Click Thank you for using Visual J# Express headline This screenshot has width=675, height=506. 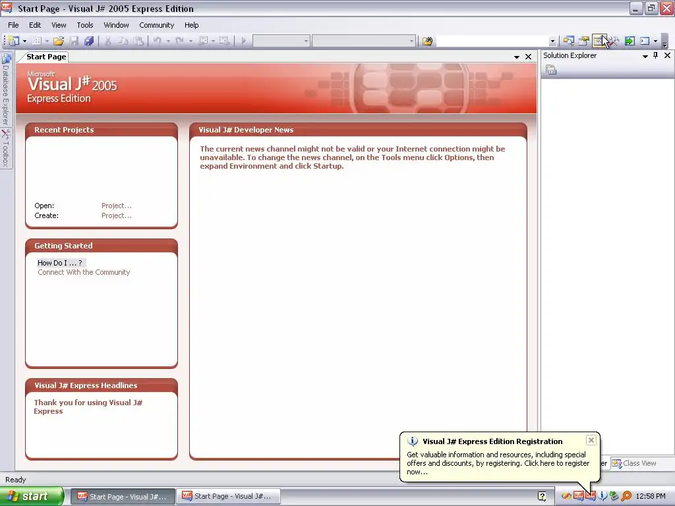88,407
